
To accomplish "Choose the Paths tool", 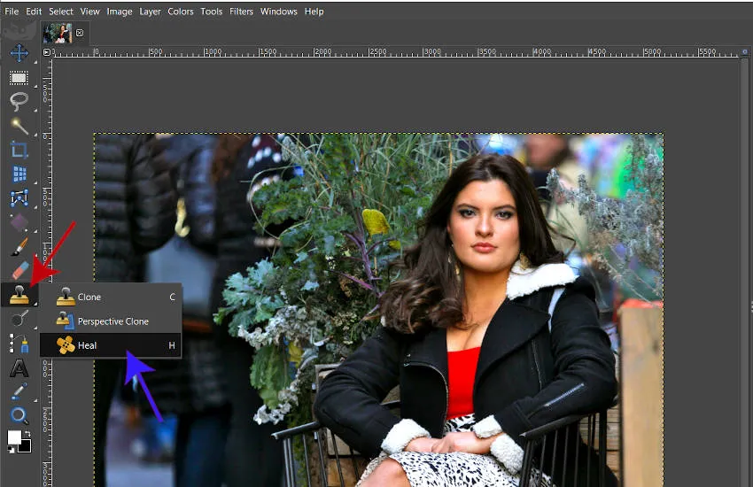I will click(19, 344).
